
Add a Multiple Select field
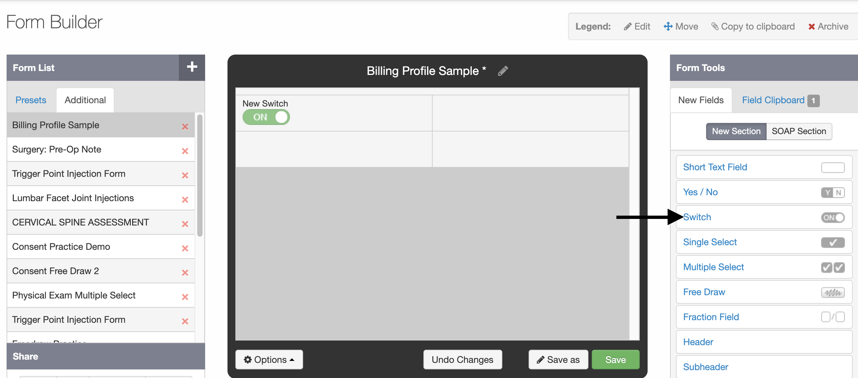click(x=764, y=267)
